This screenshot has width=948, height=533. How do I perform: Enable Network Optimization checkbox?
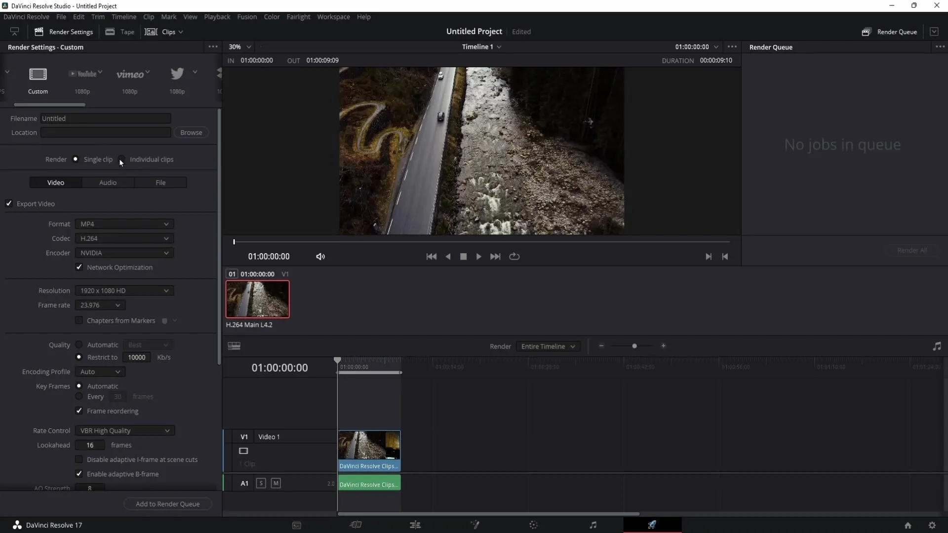[x=79, y=267]
